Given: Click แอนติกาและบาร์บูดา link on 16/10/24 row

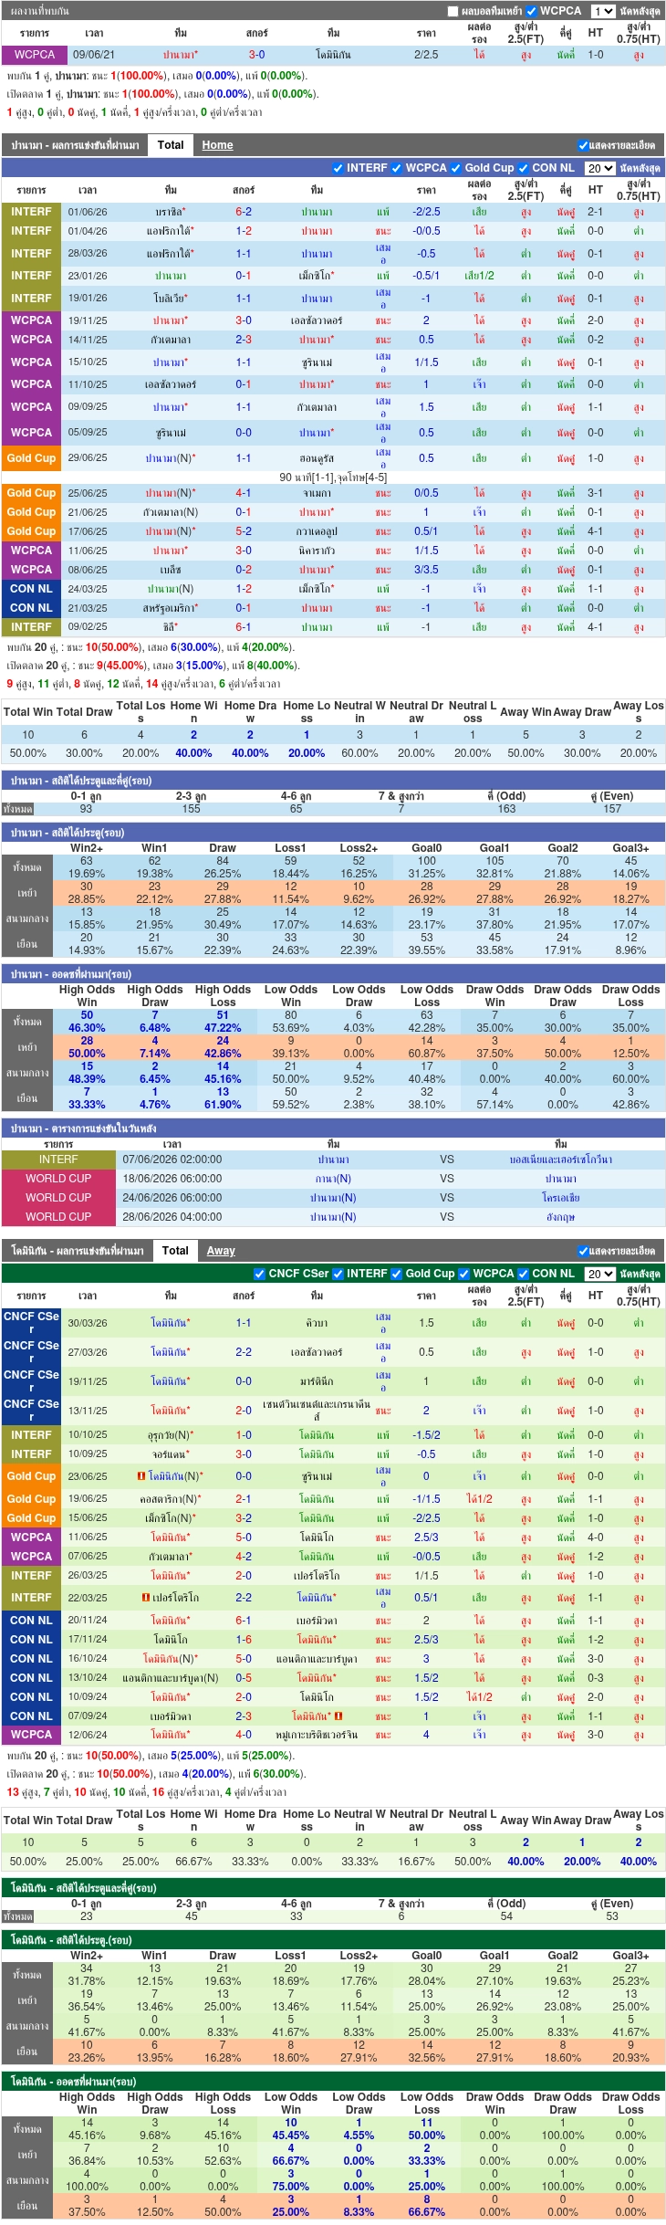Looking at the screenshot, I should click(x=317, y=1659).
